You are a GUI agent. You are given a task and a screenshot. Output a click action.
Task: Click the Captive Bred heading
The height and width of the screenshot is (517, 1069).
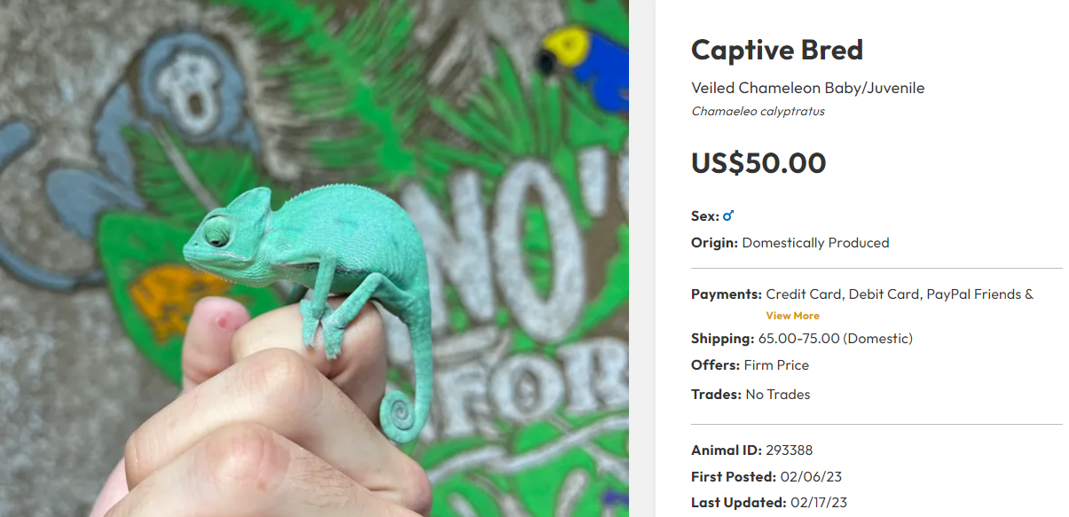(776, 50)
